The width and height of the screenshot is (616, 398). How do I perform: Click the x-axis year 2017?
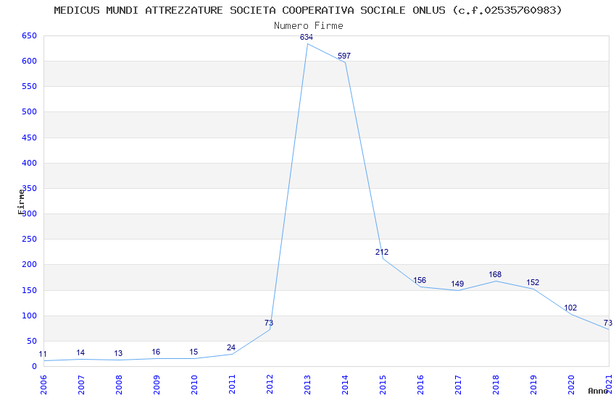pyautogui.click(x=458, y=385)
